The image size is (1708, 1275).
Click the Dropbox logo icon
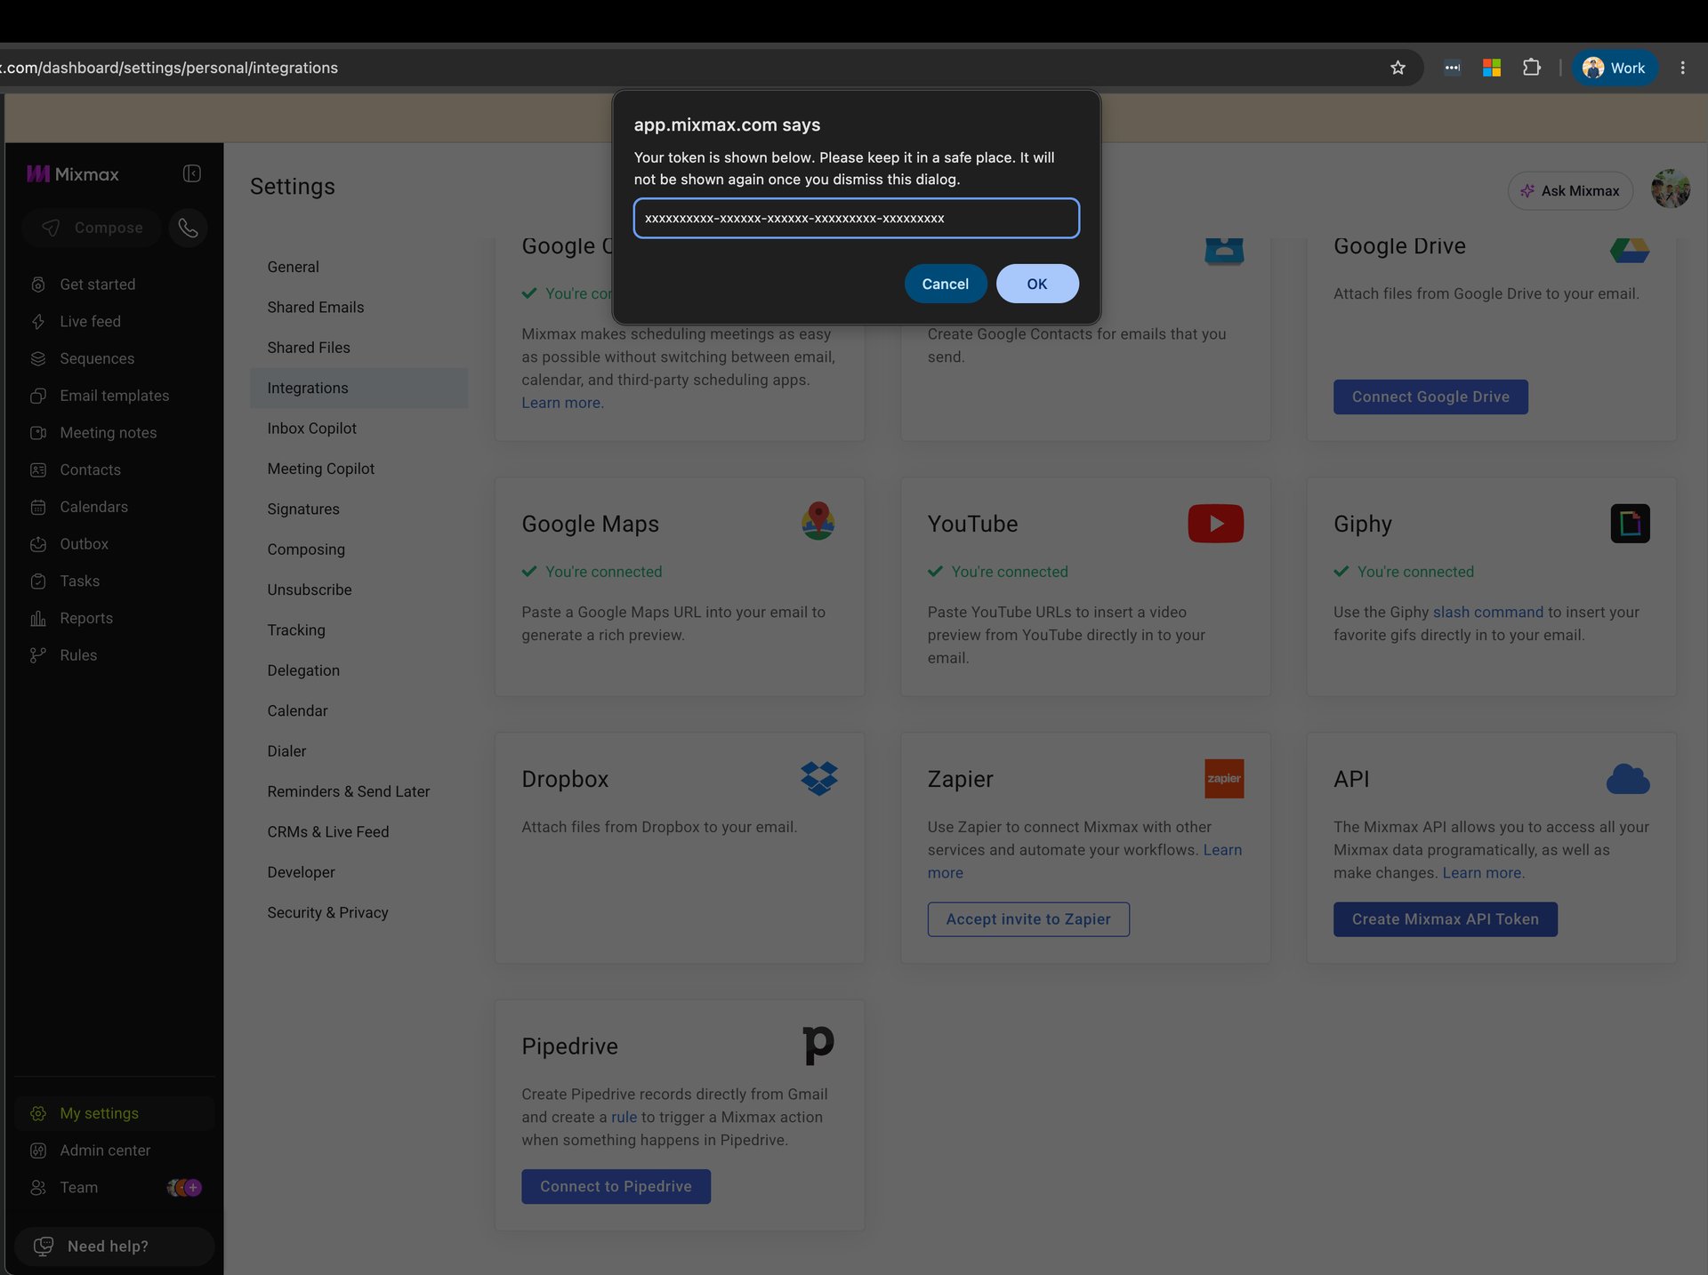tap(818, 778)
